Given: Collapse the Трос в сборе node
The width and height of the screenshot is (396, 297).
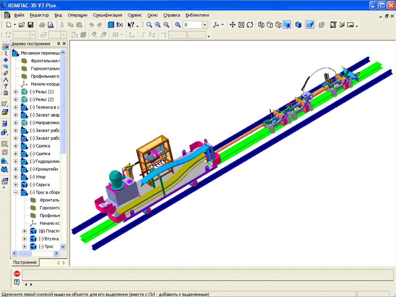Looking at the screenshot, I should [16, 192].
